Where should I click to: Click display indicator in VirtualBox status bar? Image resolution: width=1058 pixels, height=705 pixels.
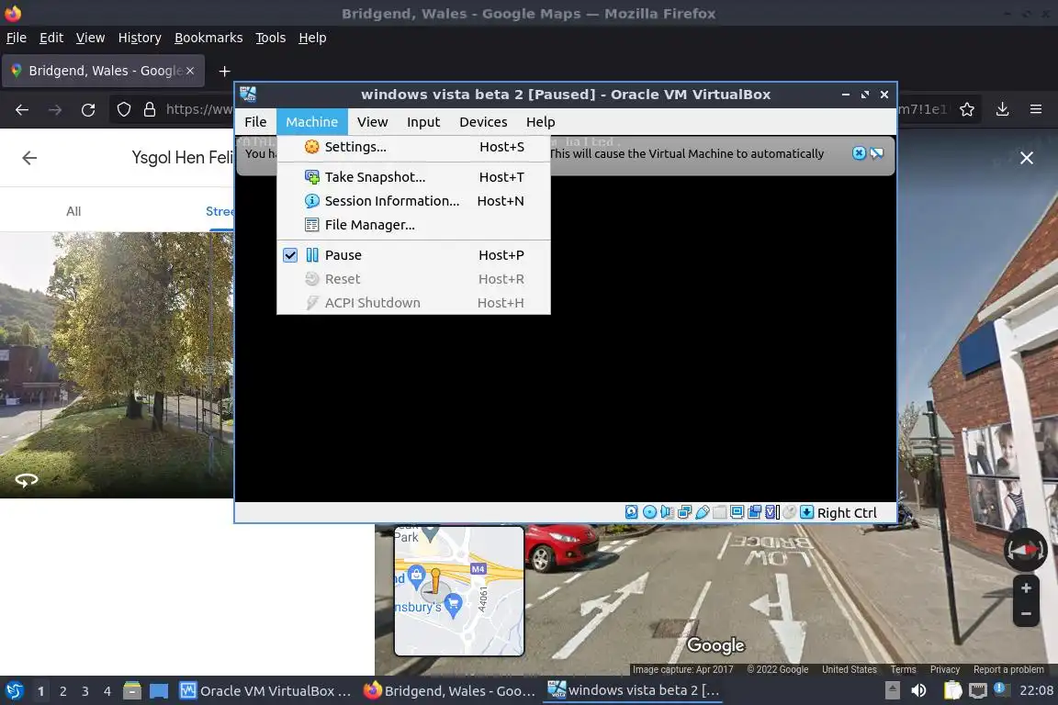[x=737, y=512]
